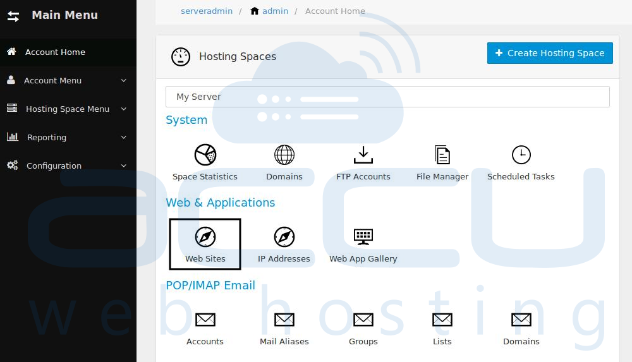
Task: Click the bar chart icon beside Reporting
Action: [x=13, y=136]
